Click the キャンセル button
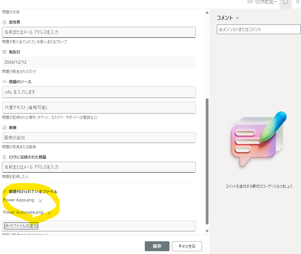301x254 pixels. (187, 246)
